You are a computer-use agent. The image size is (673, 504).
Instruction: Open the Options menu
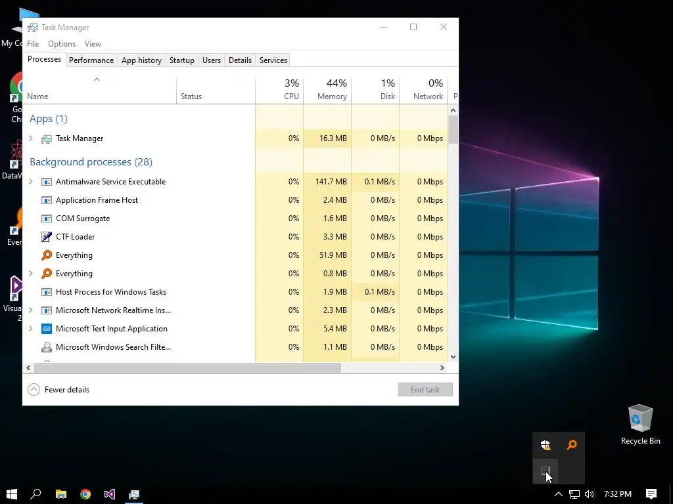pos(62,44)
